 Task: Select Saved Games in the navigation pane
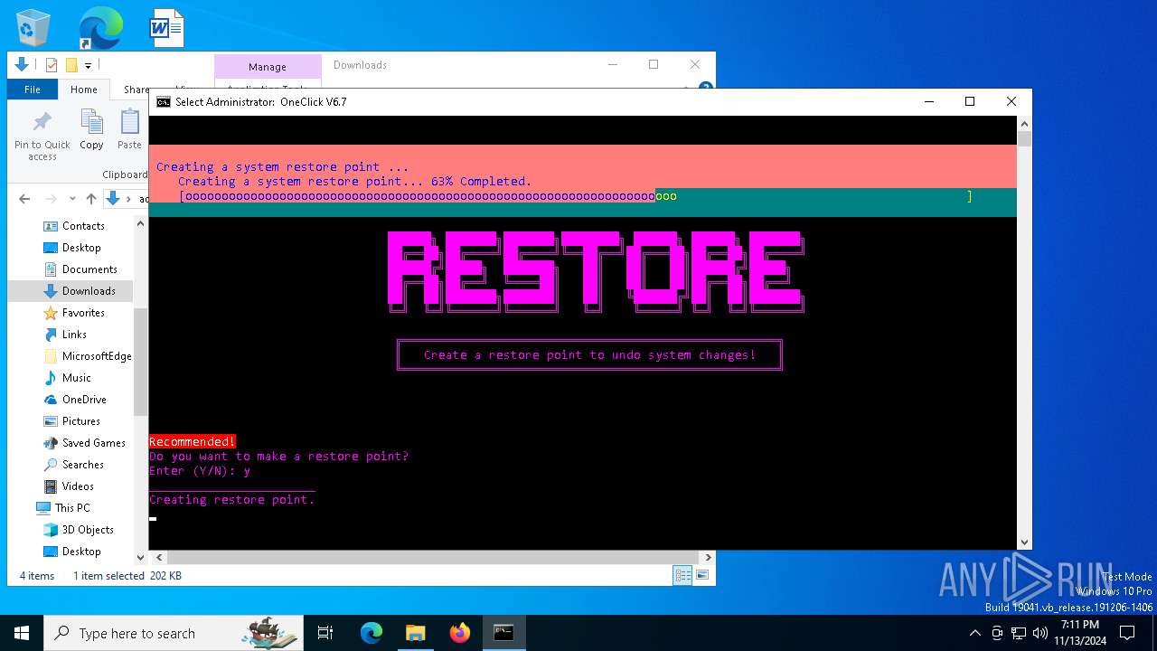93,443
